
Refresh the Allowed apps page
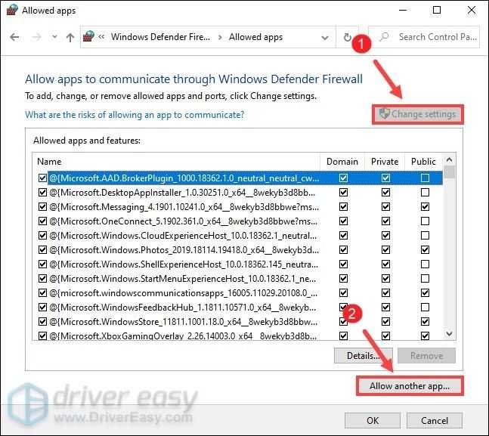pos(347,38)
